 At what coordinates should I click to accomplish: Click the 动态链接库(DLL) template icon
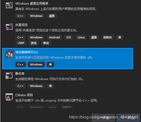coord(9,54)
